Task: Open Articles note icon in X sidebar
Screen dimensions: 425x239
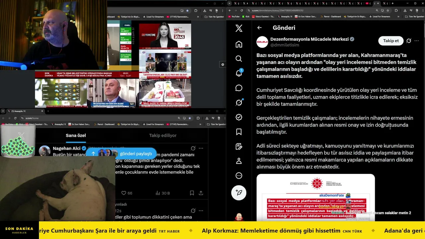Action: pyautogui.click(x=239, y=146)
